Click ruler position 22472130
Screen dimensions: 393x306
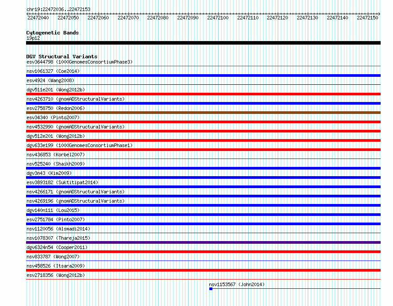[307, 18]
